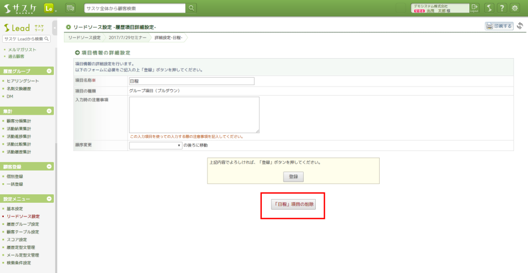Click the Le product switcher icon
The width and height of the screenshot is (528, 273).
pos(50,8)
